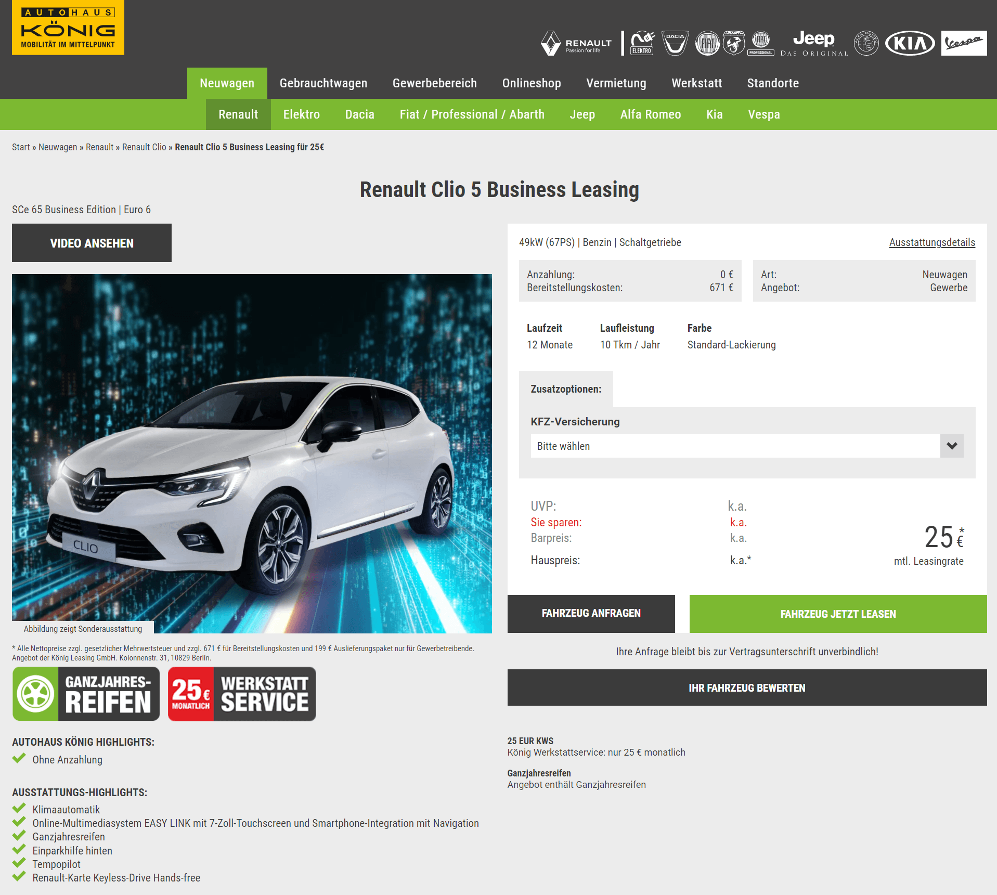
Task: Click 'Angebot enthält Ganzjahresreifen' text
Action: tap(577, 785)
